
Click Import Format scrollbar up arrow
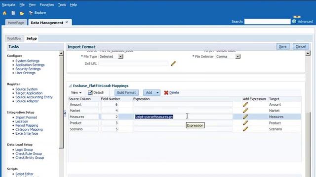[x=308, y=54]
